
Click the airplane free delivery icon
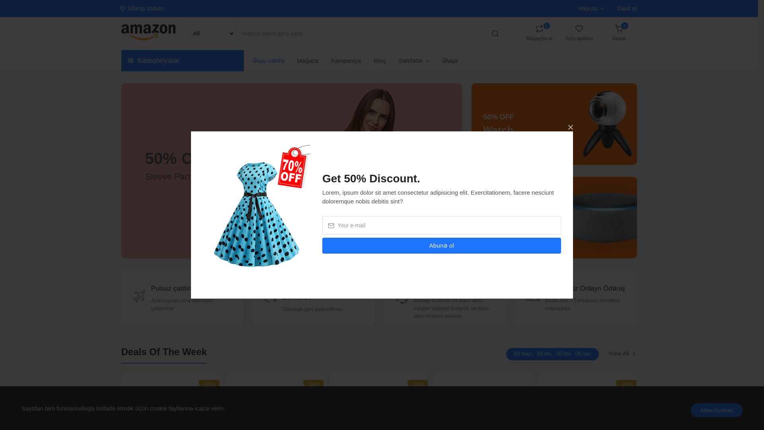click(x=139, y=296)
